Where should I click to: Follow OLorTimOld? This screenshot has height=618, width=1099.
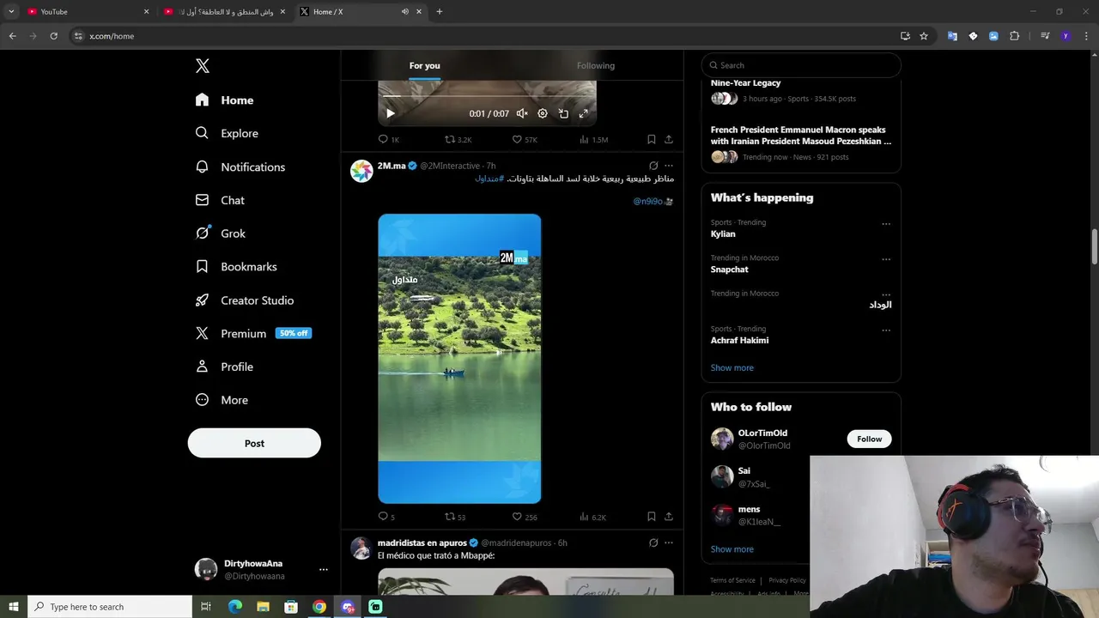(x=869, y=439)
